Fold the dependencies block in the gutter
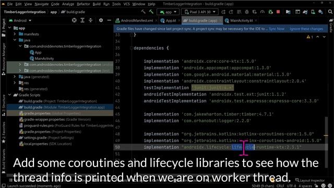 [132, 48]
